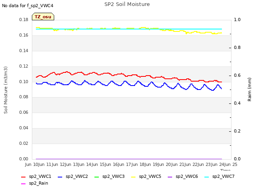This screenshot has width=255, height=191.
Task: Click the Soil Moisture (m3/m3) axis label
Action: coord(6,90)
